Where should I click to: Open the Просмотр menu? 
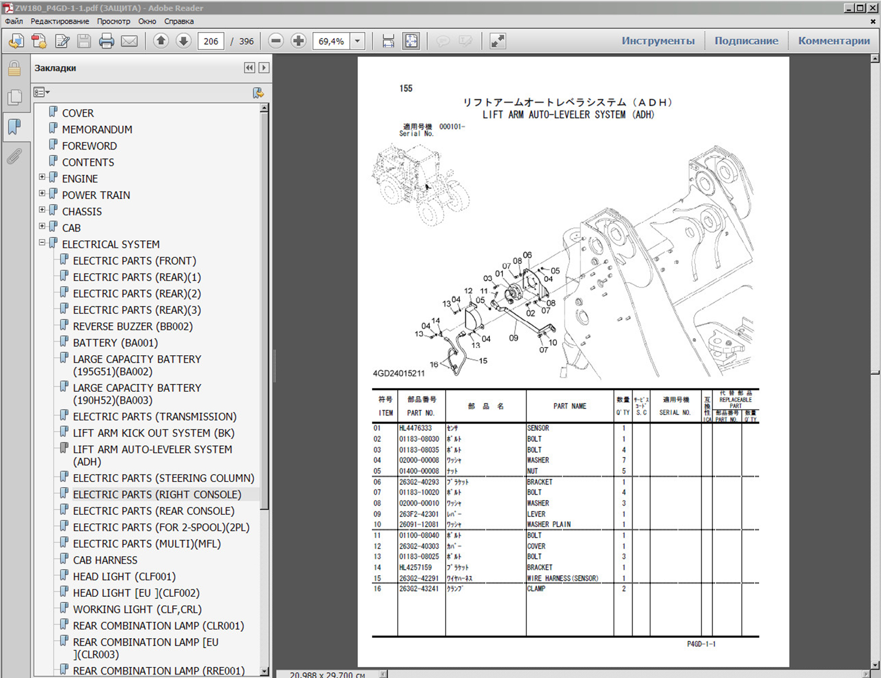coord(113,21)
